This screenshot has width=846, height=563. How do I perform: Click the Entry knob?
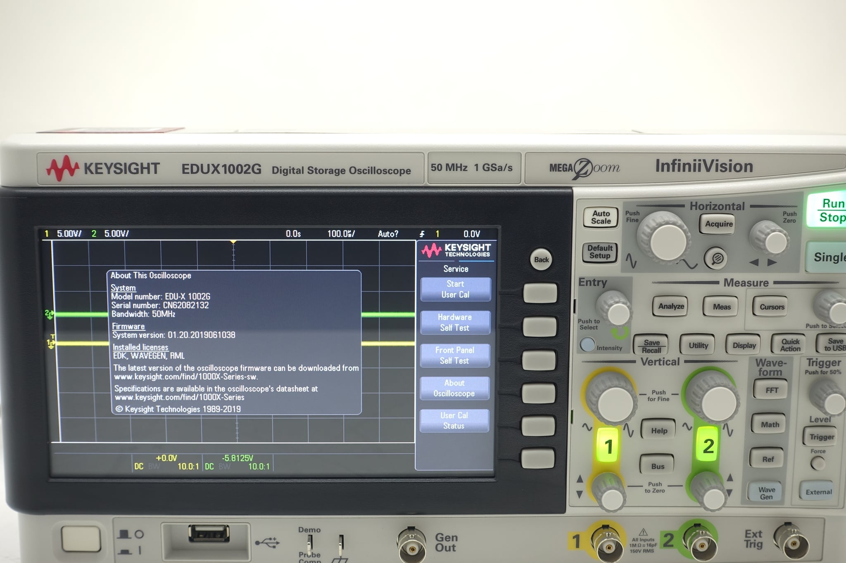(x=614, y=309)
